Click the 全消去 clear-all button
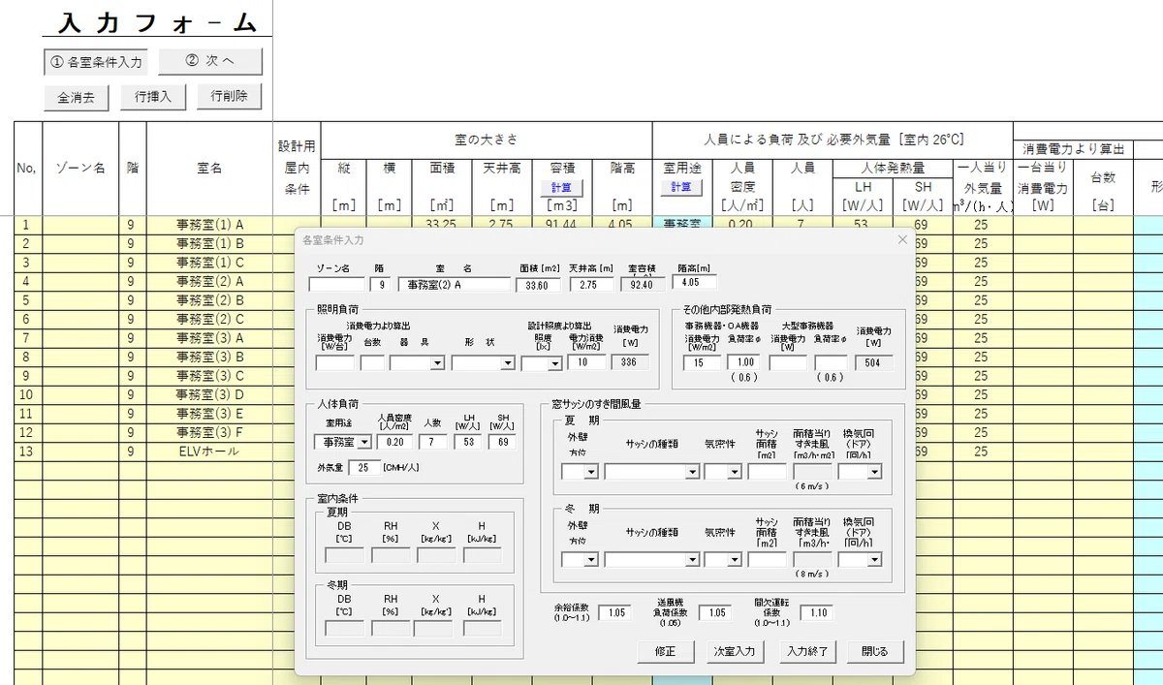The height and width of the screenshot is (685, 1163). pos(76,98)
